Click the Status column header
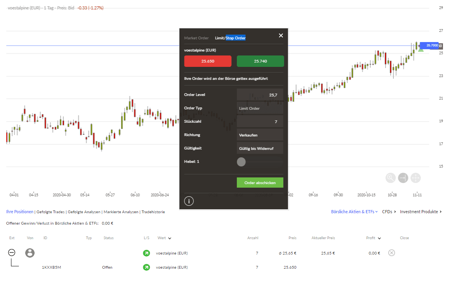 point(109,238)
